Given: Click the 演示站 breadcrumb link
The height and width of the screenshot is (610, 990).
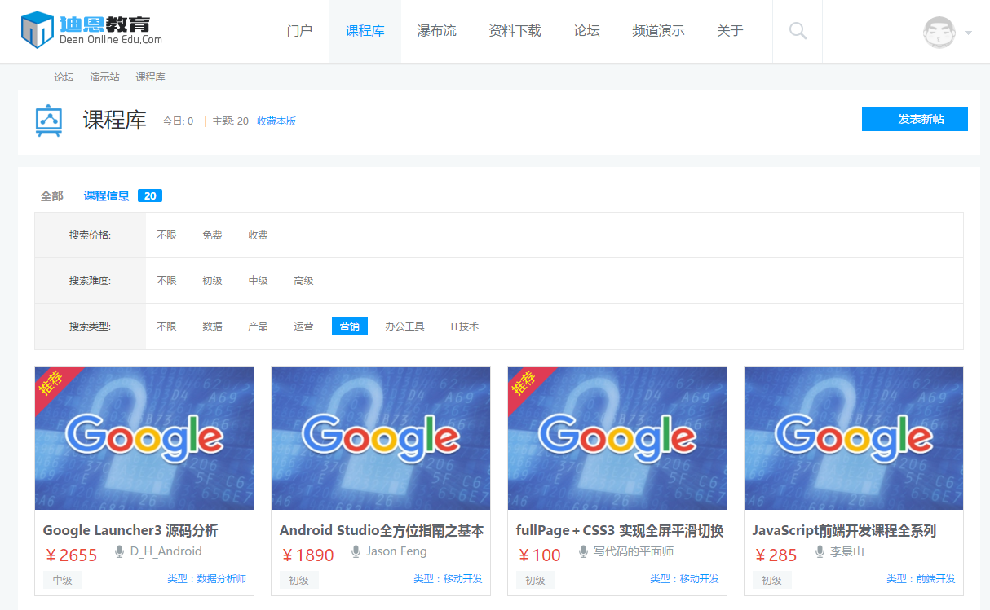Looking at the screenshot, I should (x=104, y=77).
